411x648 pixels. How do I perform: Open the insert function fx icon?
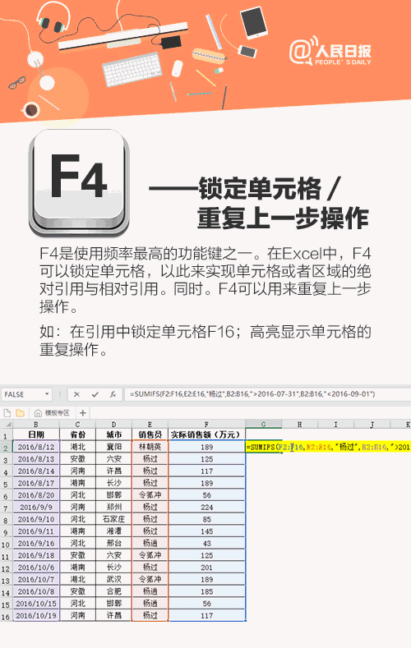pos(113,394)
